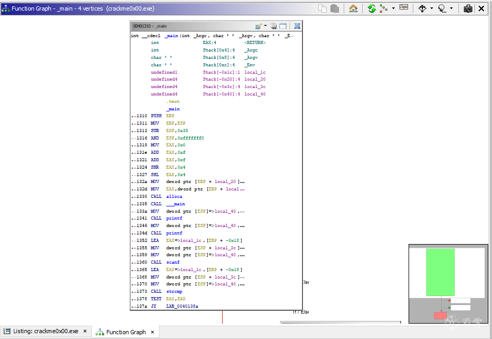Take a snapshot with the camera icon
Viewport: 492px width, 339px height.
click(x=468, y=8)
